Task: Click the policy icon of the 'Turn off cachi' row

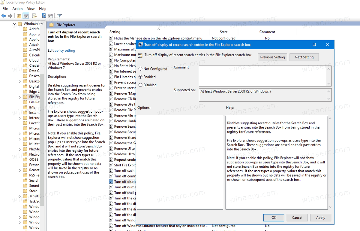Action: [111, 171]
